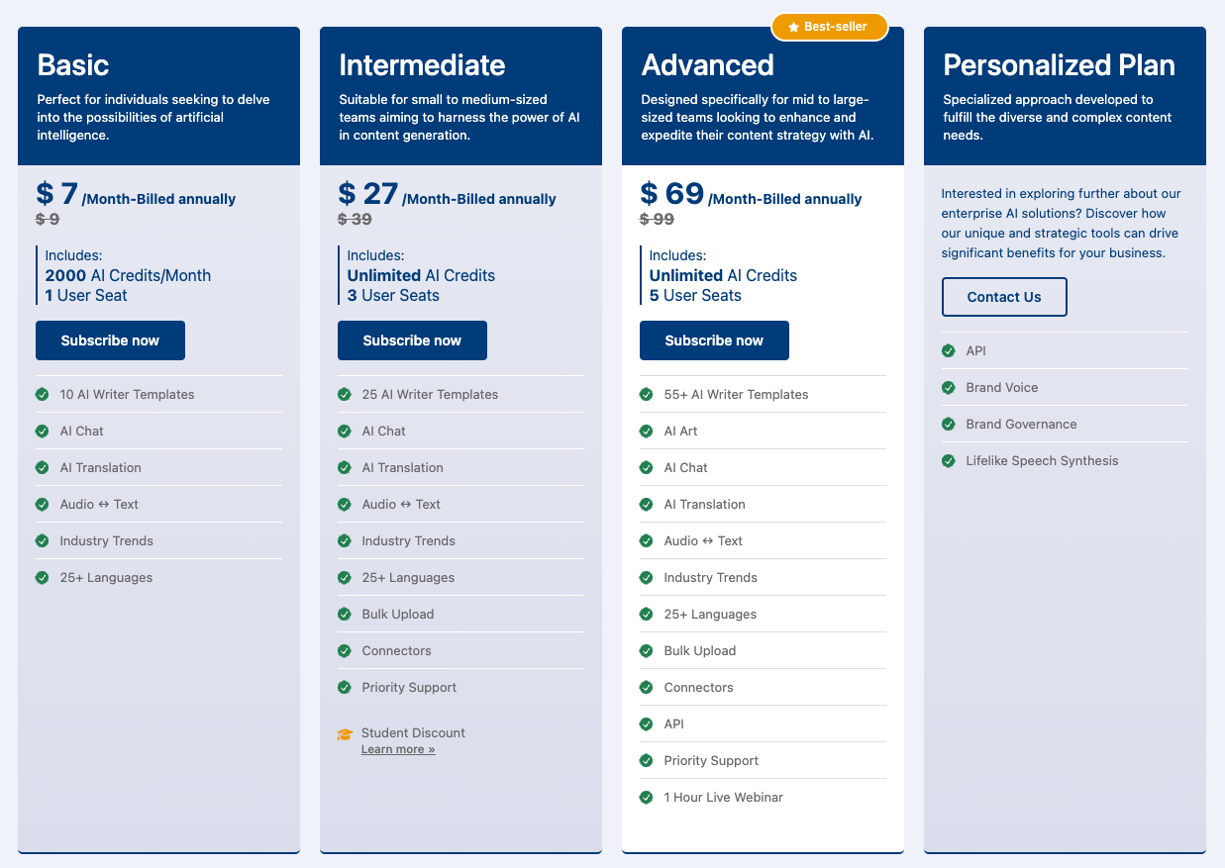Click the Best-seller star badge
The width and height of the screenshot is (1225, 868).
tap(829, 27)
